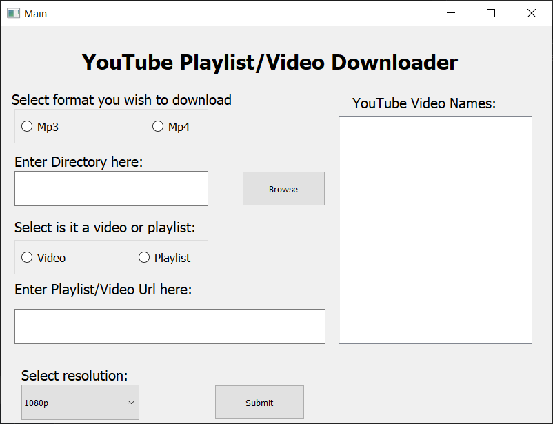
Task: Open the resolution dropdown showing 1080p
Action: [79, 402]
